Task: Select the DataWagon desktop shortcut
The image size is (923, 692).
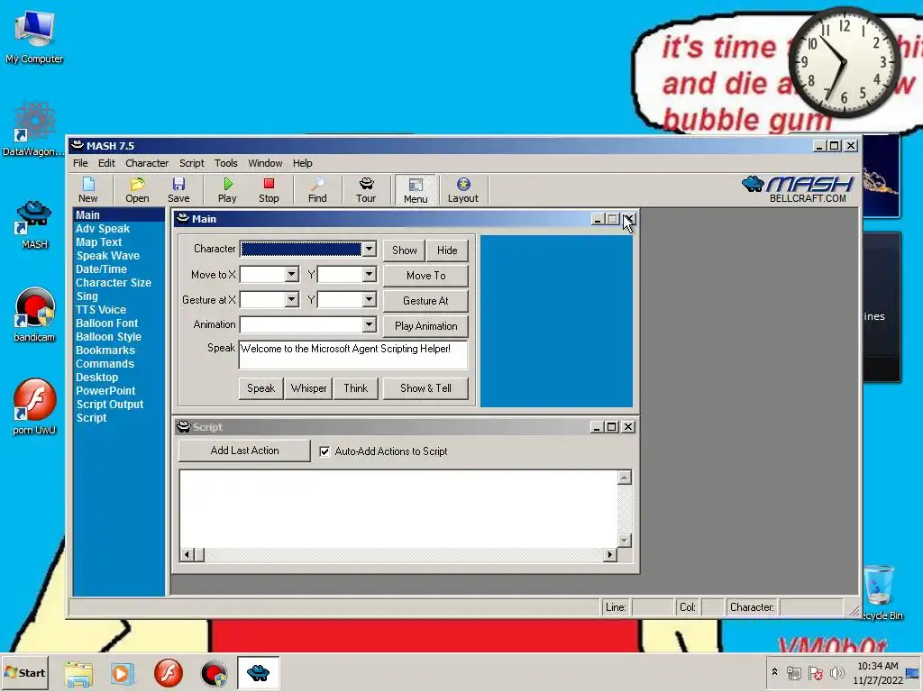Action: coord(34,130)
